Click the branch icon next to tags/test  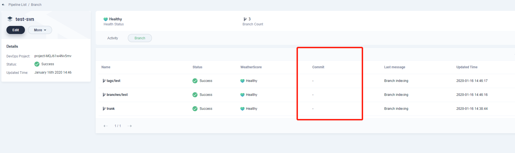[104, 81]
